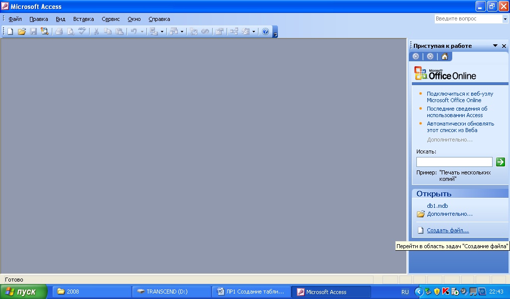Viewport: 510px width, 299px height.
Task: Open the Undo history dropdown arrow
Action: point(142,31)
